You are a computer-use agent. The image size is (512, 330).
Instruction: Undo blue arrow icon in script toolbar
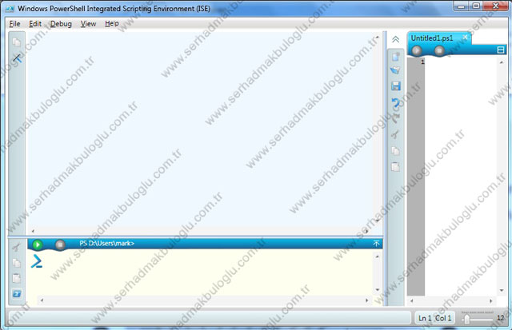(395, 103)
